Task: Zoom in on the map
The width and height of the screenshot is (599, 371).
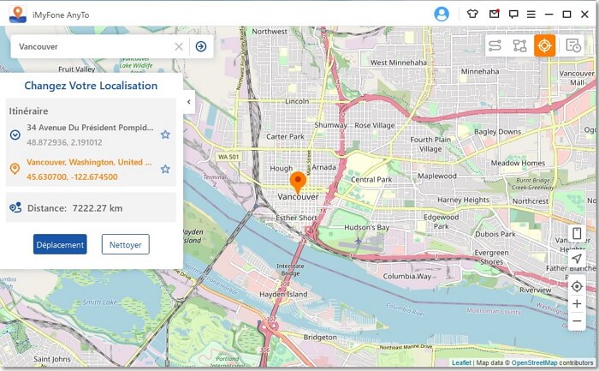Action: (577, 303)
